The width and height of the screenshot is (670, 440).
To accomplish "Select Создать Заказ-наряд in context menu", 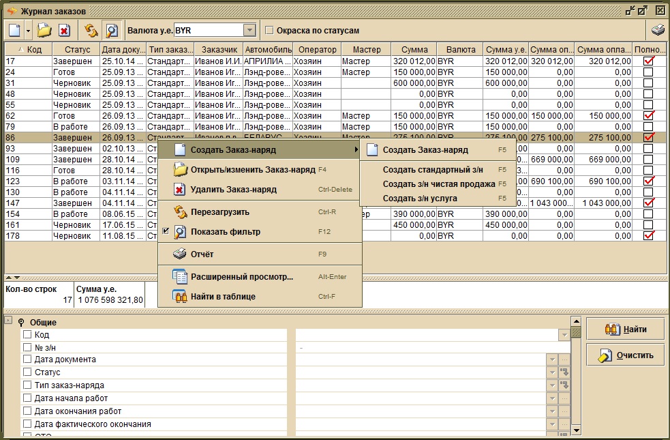I will pos(260,149).
